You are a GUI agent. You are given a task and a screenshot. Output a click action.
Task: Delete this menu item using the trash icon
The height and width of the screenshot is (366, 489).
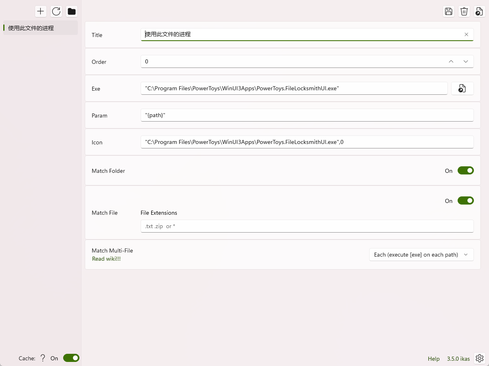(464, 11)
